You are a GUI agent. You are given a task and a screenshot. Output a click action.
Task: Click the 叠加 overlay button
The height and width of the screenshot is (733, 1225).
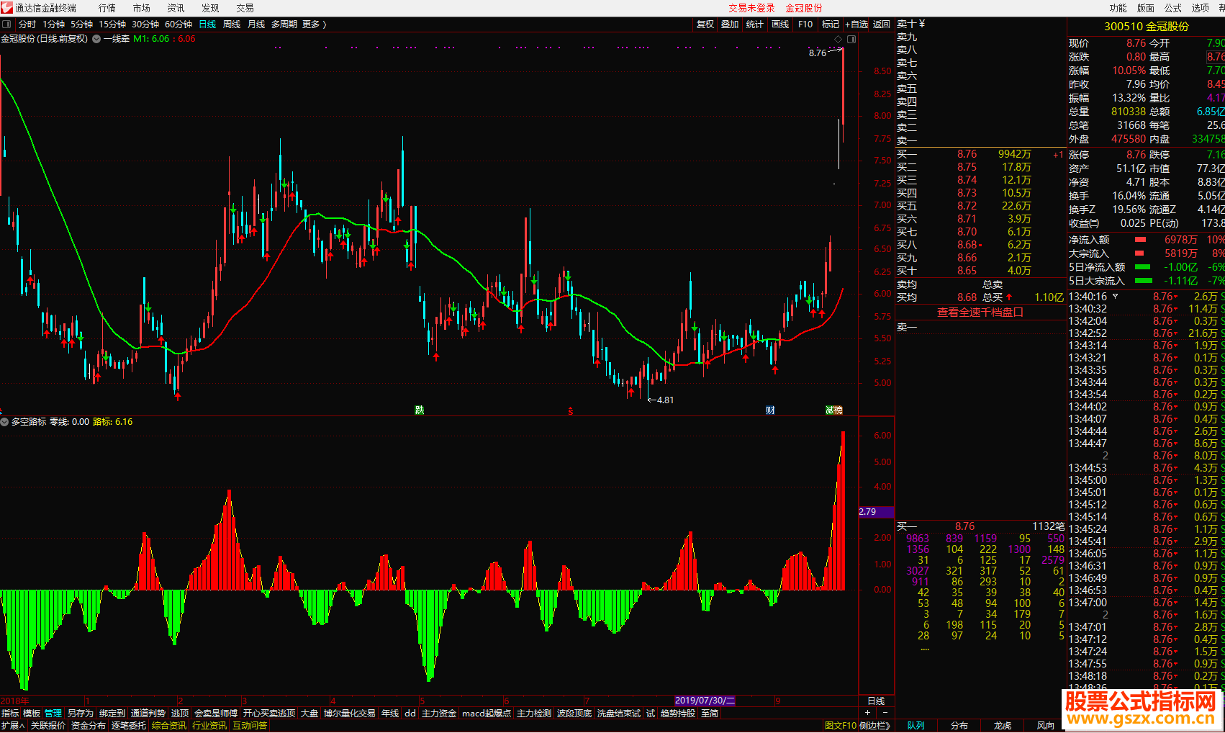coord(730,24)
